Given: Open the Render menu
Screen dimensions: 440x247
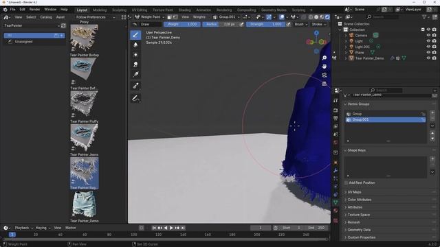Looking at the screenshot, I should [34, 10].
